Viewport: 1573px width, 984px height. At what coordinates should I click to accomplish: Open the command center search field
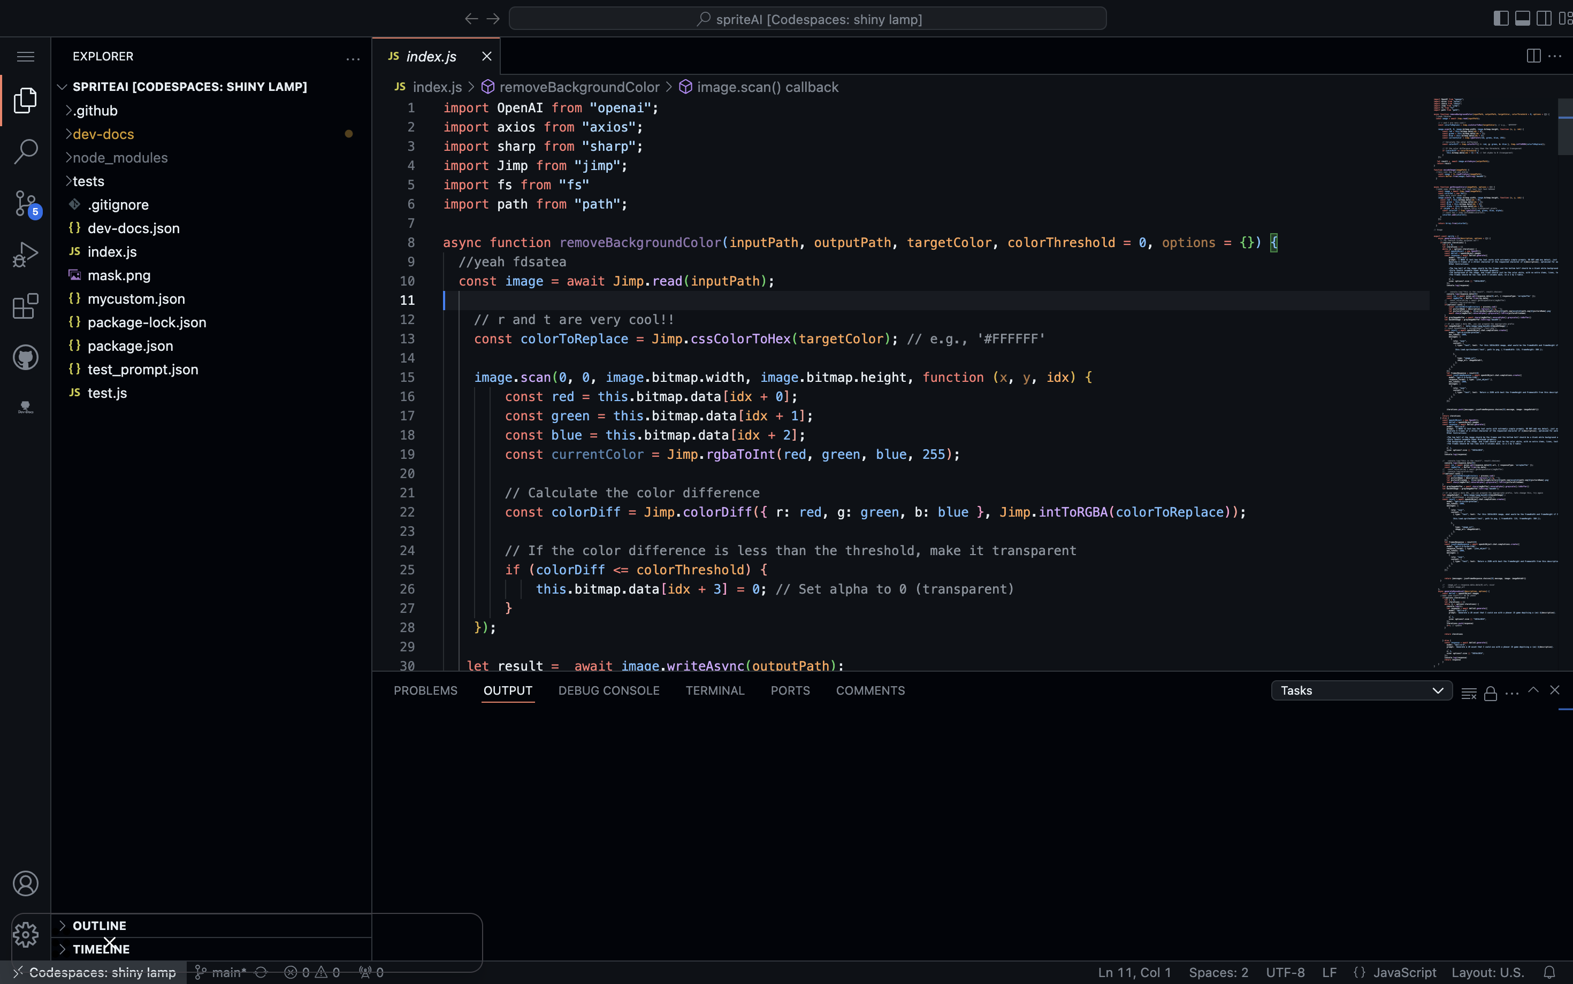pyautogui.click(x=807, y=18)
